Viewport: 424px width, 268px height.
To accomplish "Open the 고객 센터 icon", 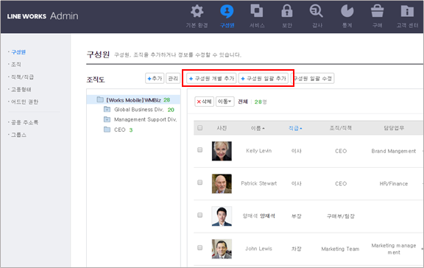I will [x=407, y=11].
